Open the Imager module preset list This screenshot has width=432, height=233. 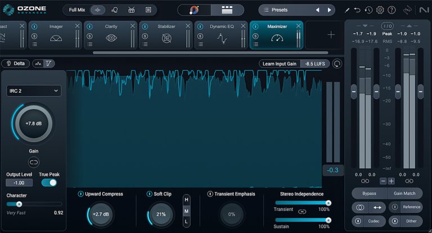pyautogui.click(x=34, y=44)
